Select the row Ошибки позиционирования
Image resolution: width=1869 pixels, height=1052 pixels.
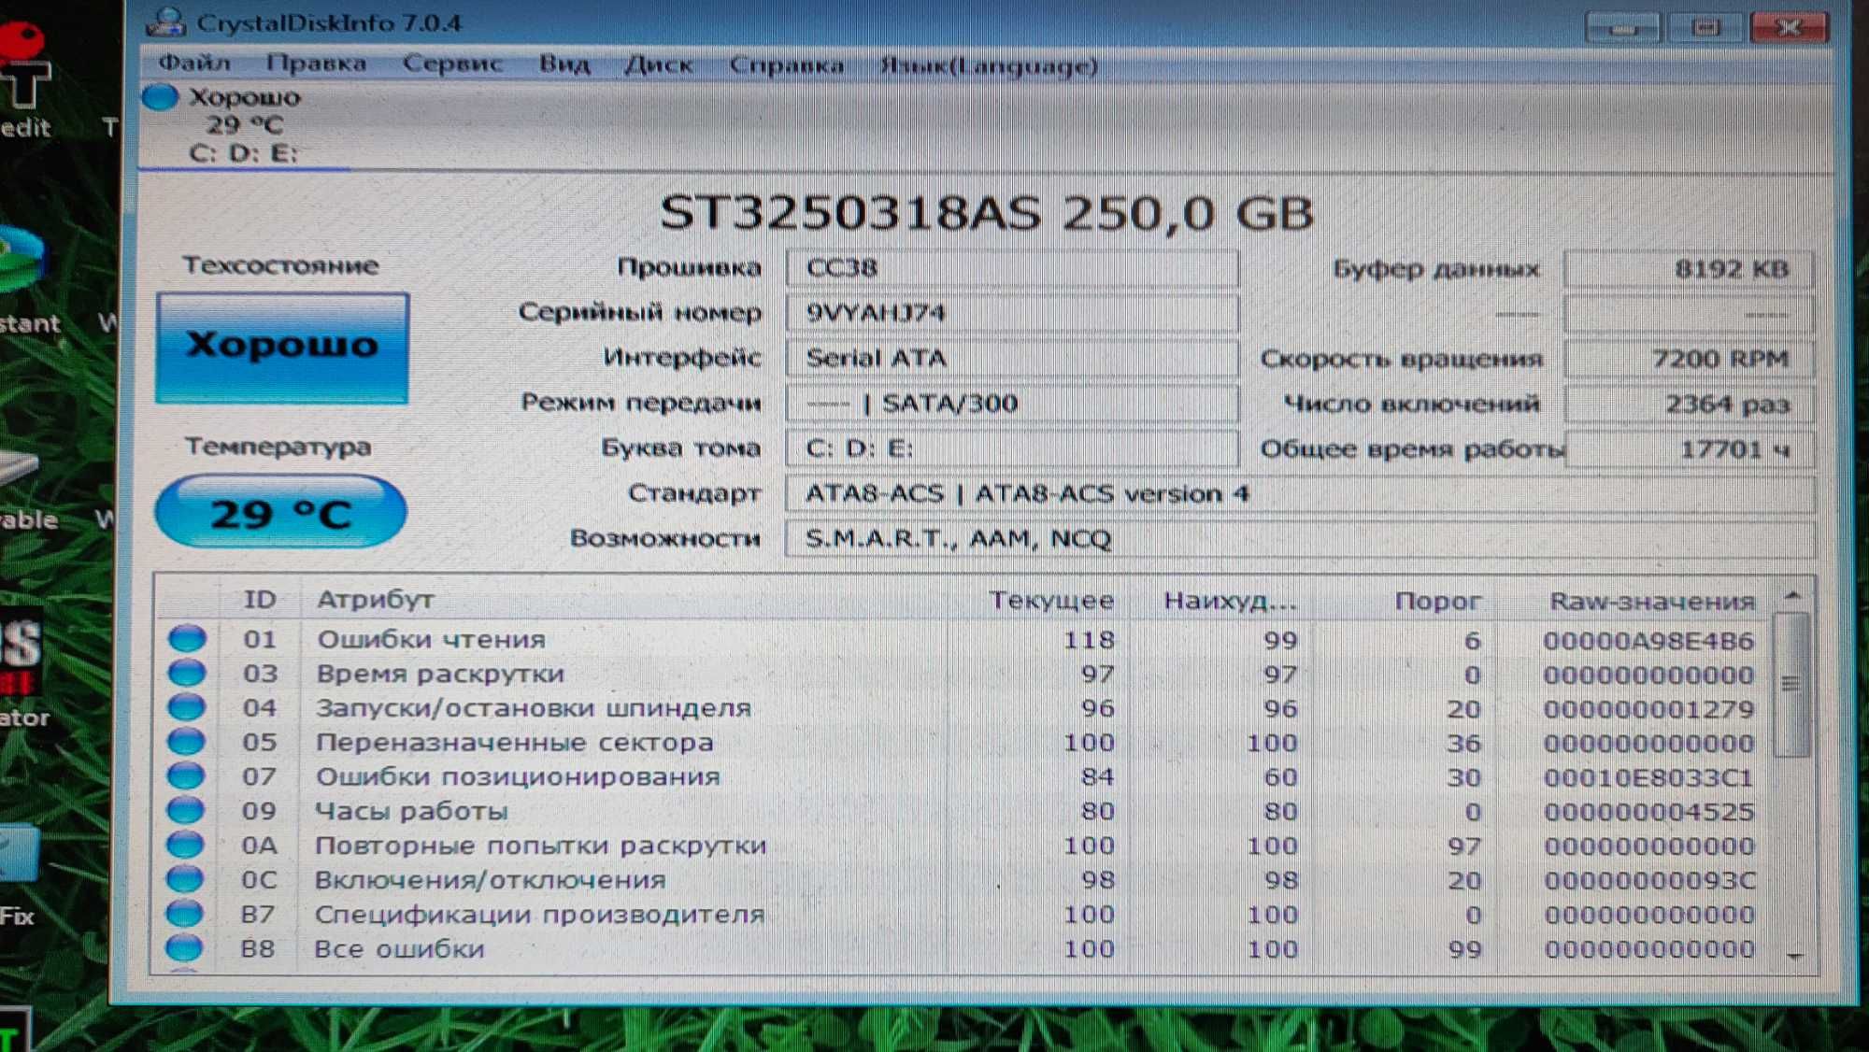(x=963, y=777)
